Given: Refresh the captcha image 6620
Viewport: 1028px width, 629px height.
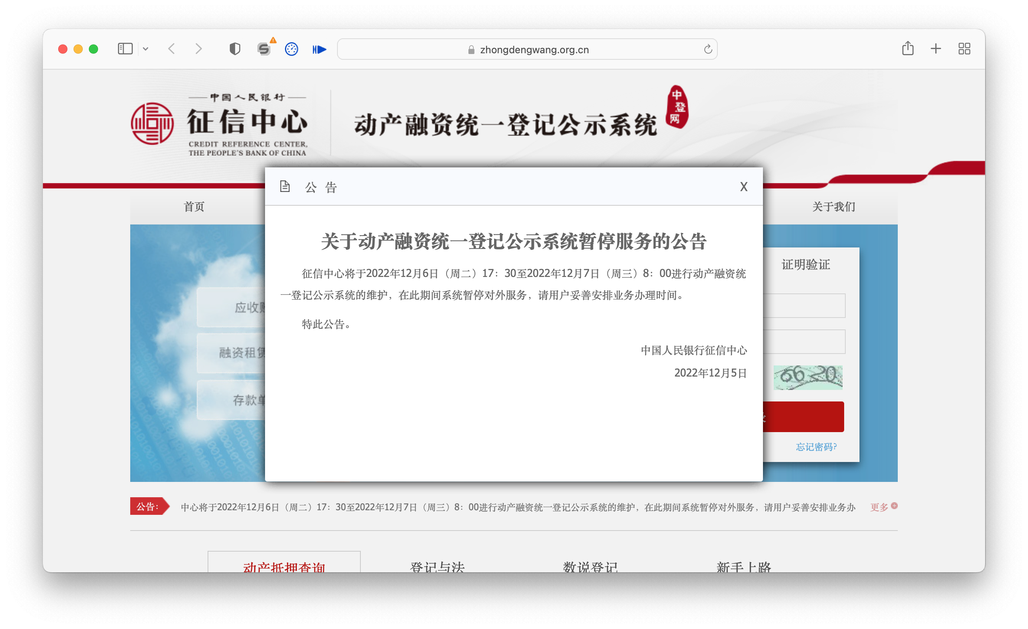Looking at the screenshot, I should click(808, 377).
